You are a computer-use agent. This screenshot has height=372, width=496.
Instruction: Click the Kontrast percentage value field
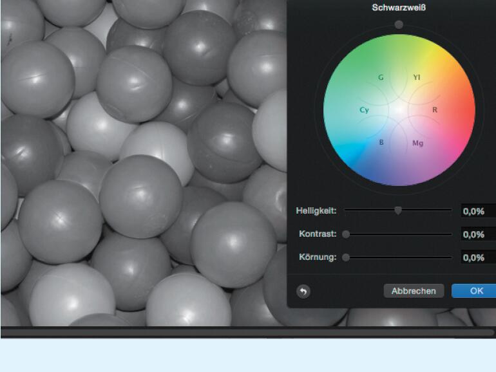tap(478, 234)
